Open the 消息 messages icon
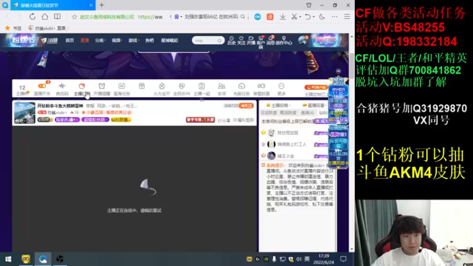Image resolution: width=473 pixels, height=266 pixels. 271,40
